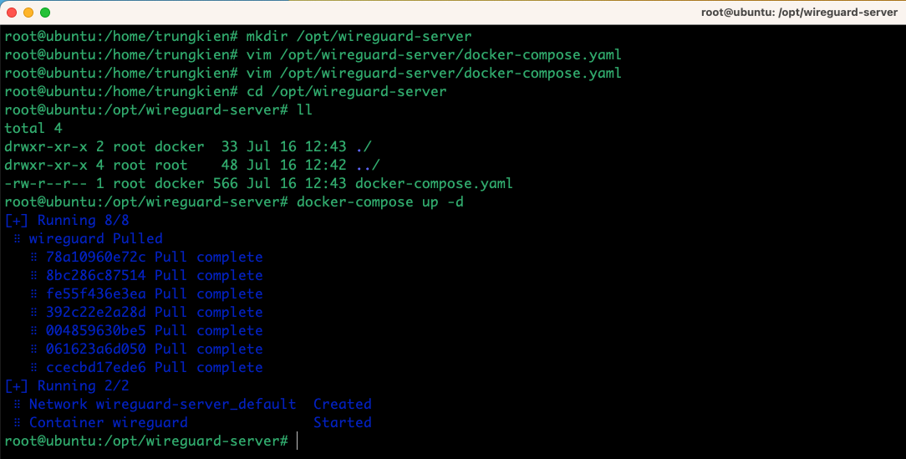Click the layer hash 004859630be5
The width and height of the screenshot is (906, 459).
tap(96, 331)
